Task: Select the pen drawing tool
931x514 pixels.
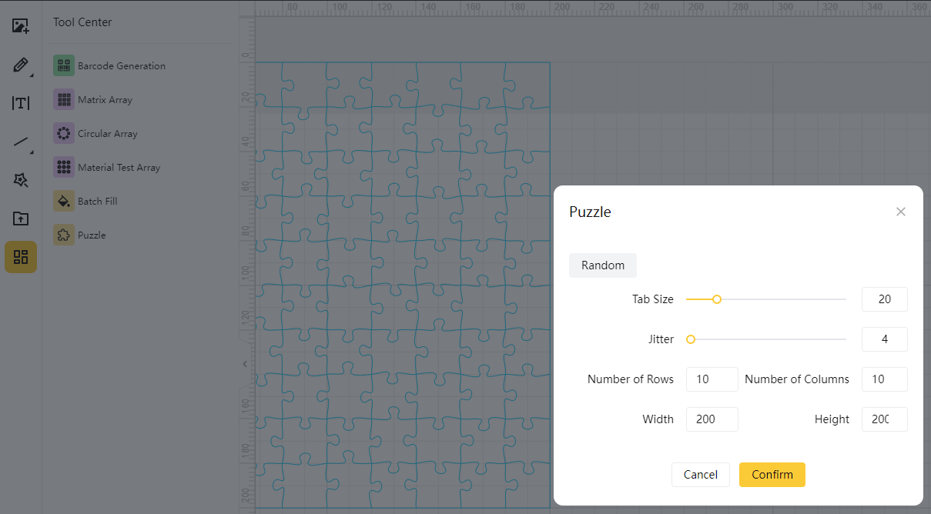Action: pyautogui.click(x=21, y=65)
